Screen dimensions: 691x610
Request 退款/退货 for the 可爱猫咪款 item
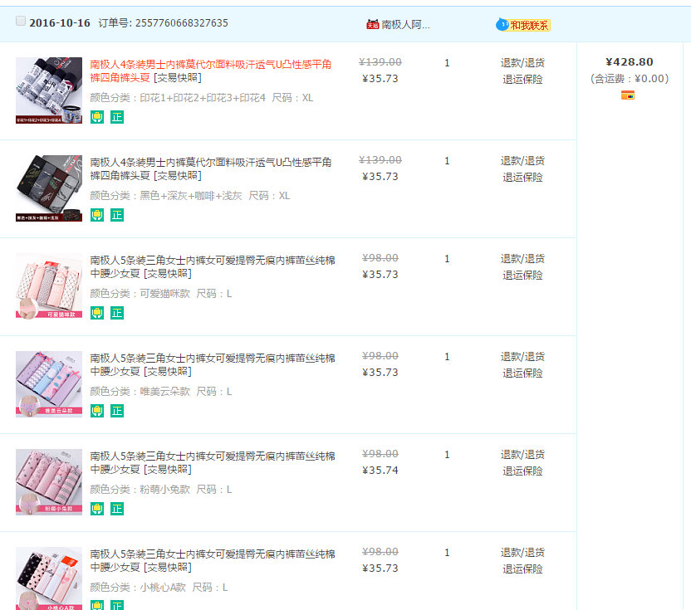522,259
